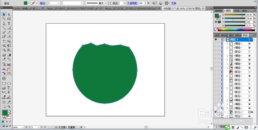The image size is (258, 130).
Task: Click the C cyan slider
Action: click(235, 15)
